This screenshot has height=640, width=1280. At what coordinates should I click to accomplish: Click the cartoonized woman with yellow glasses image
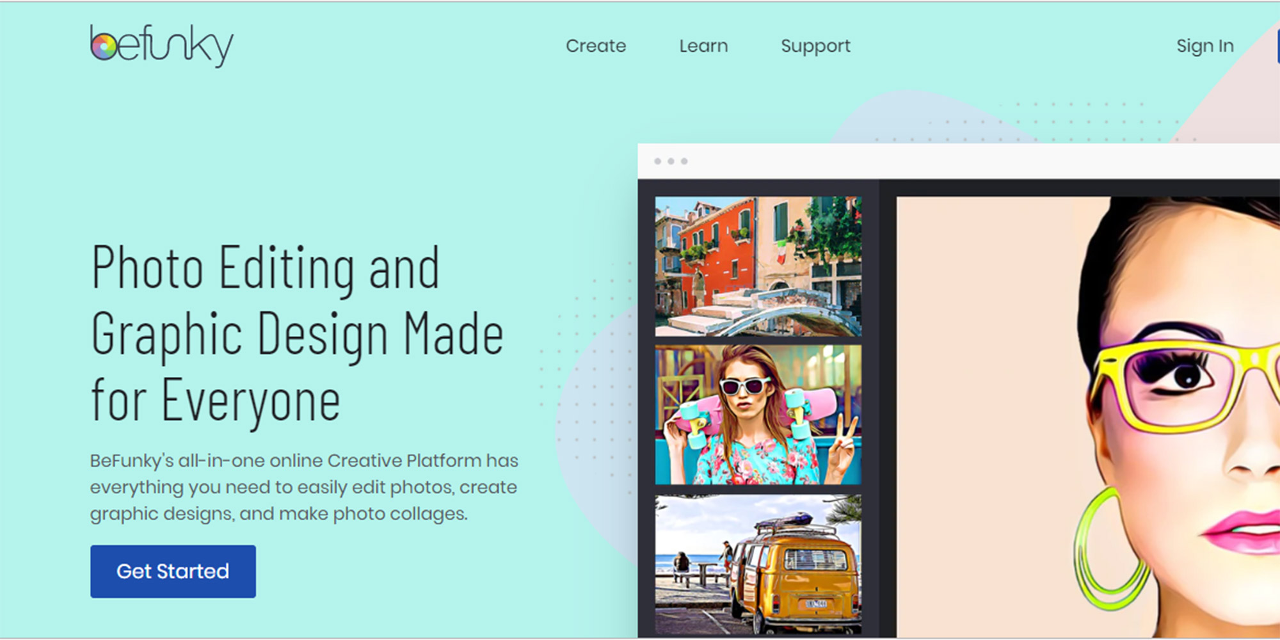[1088, 416]
